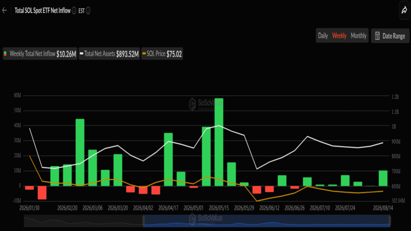Click the tallest green bar at 2026/05/15
Screen dimensions: 411x231
[219, 142]
